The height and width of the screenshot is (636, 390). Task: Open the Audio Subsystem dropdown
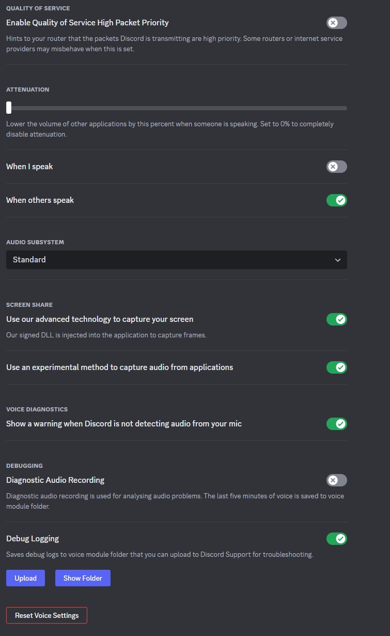pyautogui.click(x=176, y=260)
